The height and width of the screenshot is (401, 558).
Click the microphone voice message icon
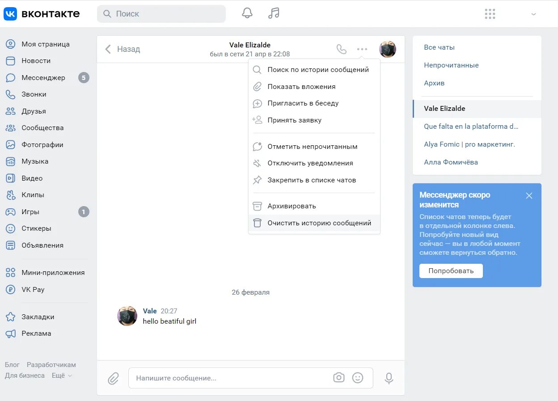[x=389, y=378]
